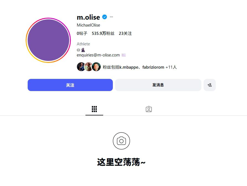The image size is (247, 186).
Task: Click the Athlete category label
Action: point(83,44)
